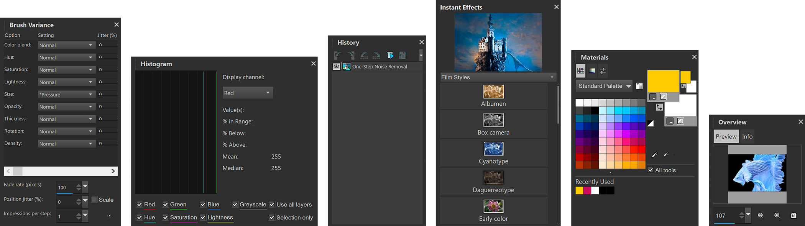Viewport: 805px width, 226px height.
Task: Select the Preview tab in Overview
Action: (x=726, y=136)
